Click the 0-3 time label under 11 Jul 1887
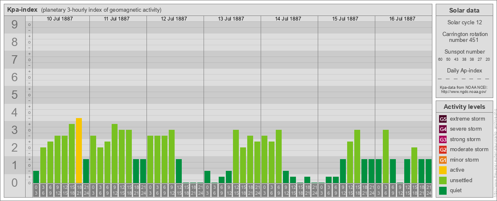 [93, 190]
